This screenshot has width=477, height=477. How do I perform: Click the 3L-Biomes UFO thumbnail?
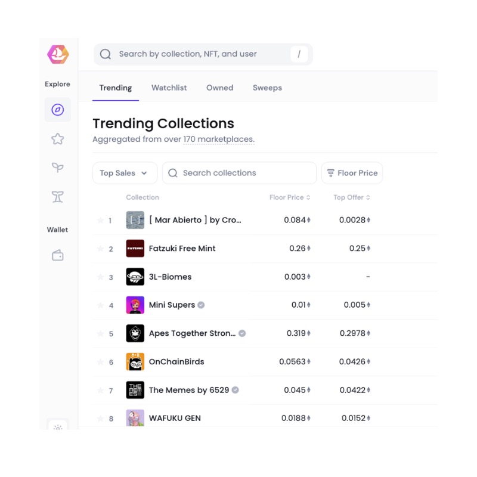tap(135, 277)
